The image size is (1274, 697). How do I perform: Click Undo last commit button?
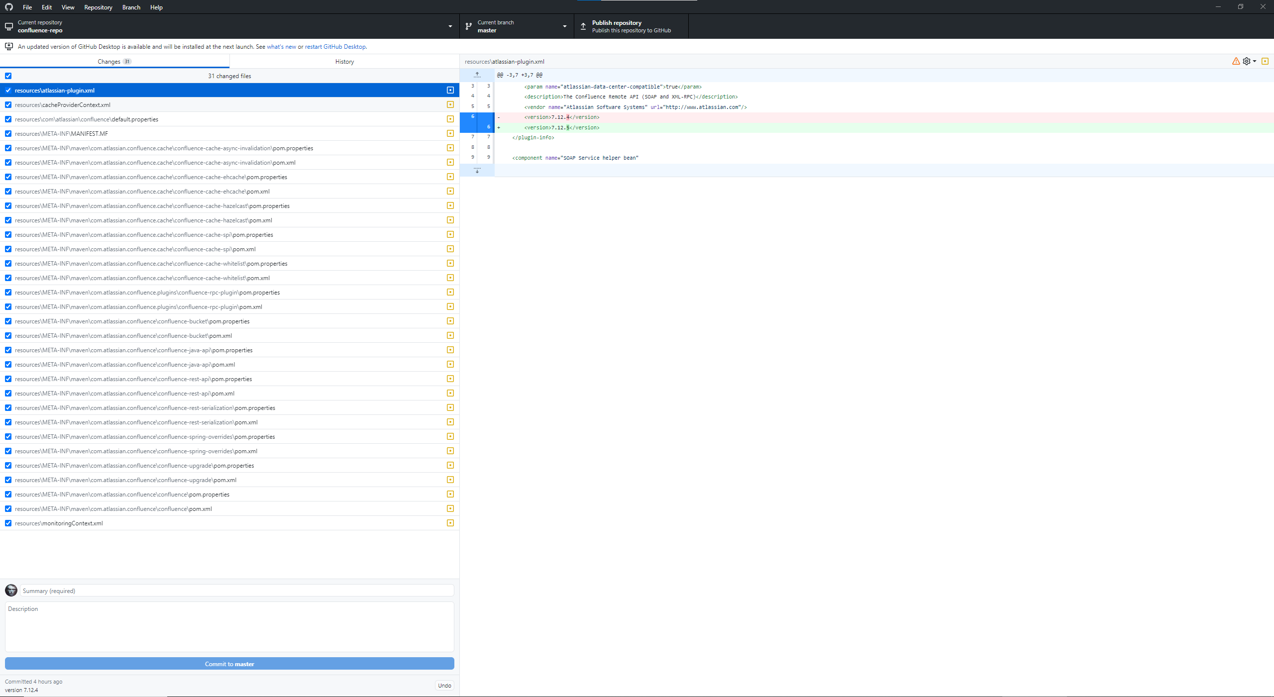click(444, 685)
